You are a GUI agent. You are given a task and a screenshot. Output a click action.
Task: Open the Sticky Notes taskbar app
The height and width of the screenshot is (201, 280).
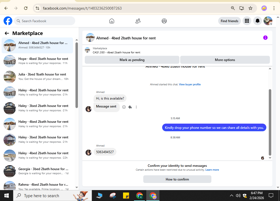(126, 196)
